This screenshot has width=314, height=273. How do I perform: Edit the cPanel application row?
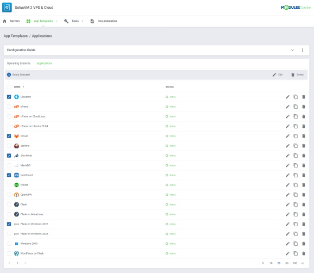point(287,107)
